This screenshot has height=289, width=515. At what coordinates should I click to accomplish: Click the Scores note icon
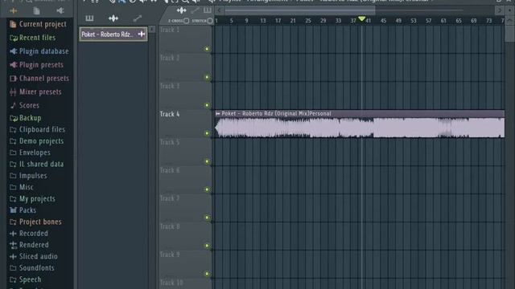pos(13,105)
